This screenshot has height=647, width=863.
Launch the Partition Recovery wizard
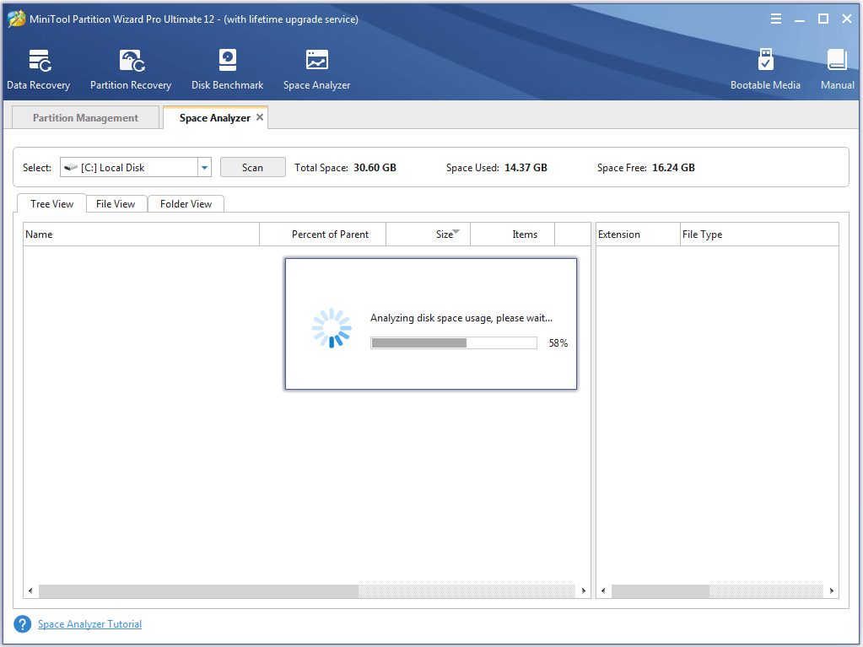pyautogui.click(x=131, y=69)
